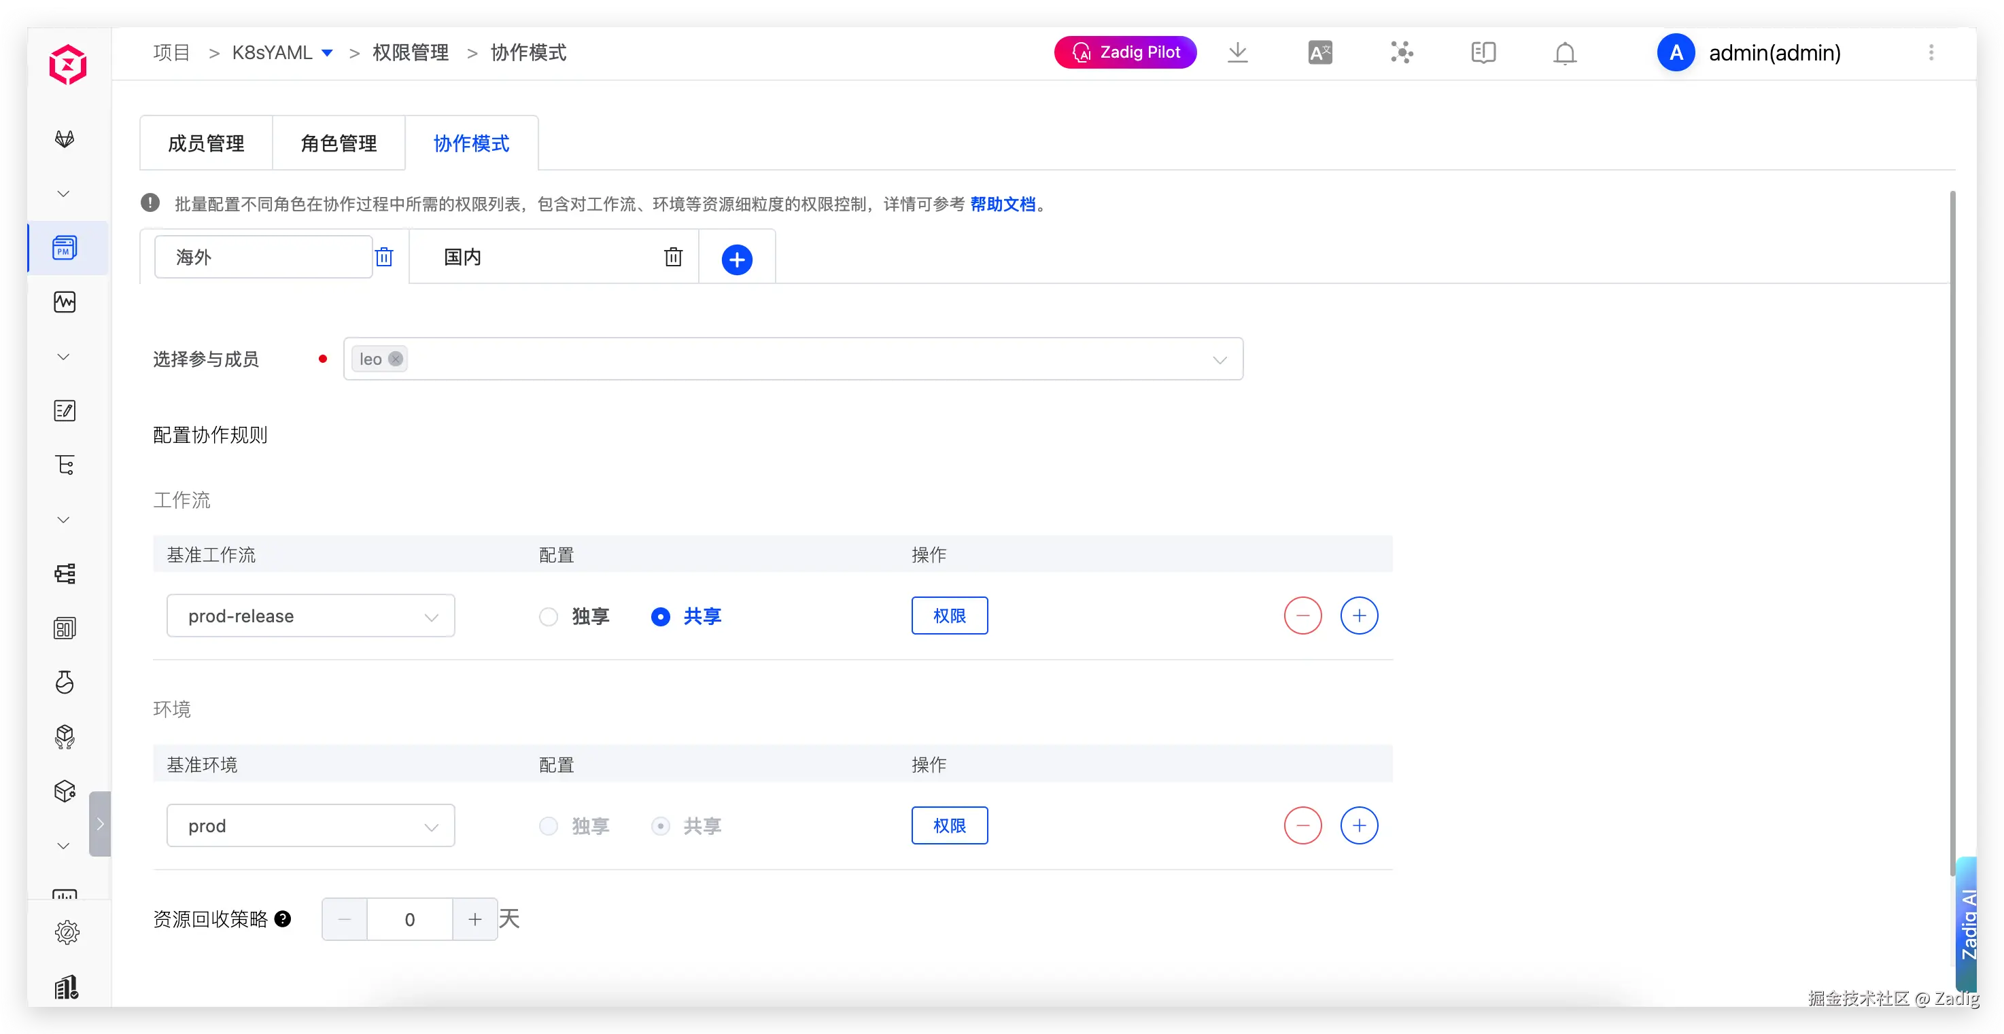This screenshot has width=2004, height=1034.
Task: Open the documentation book icon
Action: (1483, 53)
